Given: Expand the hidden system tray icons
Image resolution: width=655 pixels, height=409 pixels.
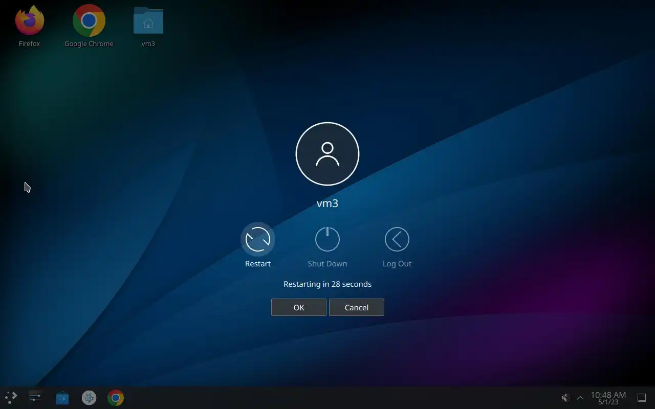Looking at the screenshot, I should pyautogui.click(x=580, y=398).
